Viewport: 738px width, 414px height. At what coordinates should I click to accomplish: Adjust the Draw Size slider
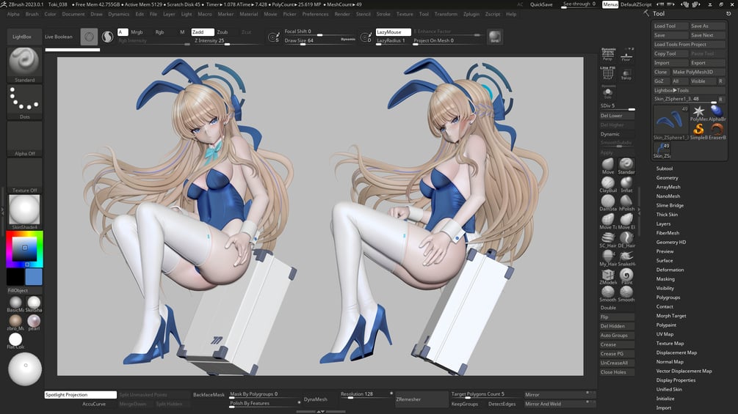(319, 41)
